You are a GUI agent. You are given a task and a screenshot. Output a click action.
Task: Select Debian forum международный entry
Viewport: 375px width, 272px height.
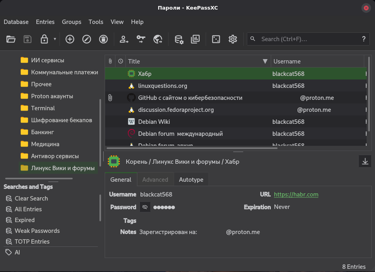pyautogui.click(x=236, y=133)
